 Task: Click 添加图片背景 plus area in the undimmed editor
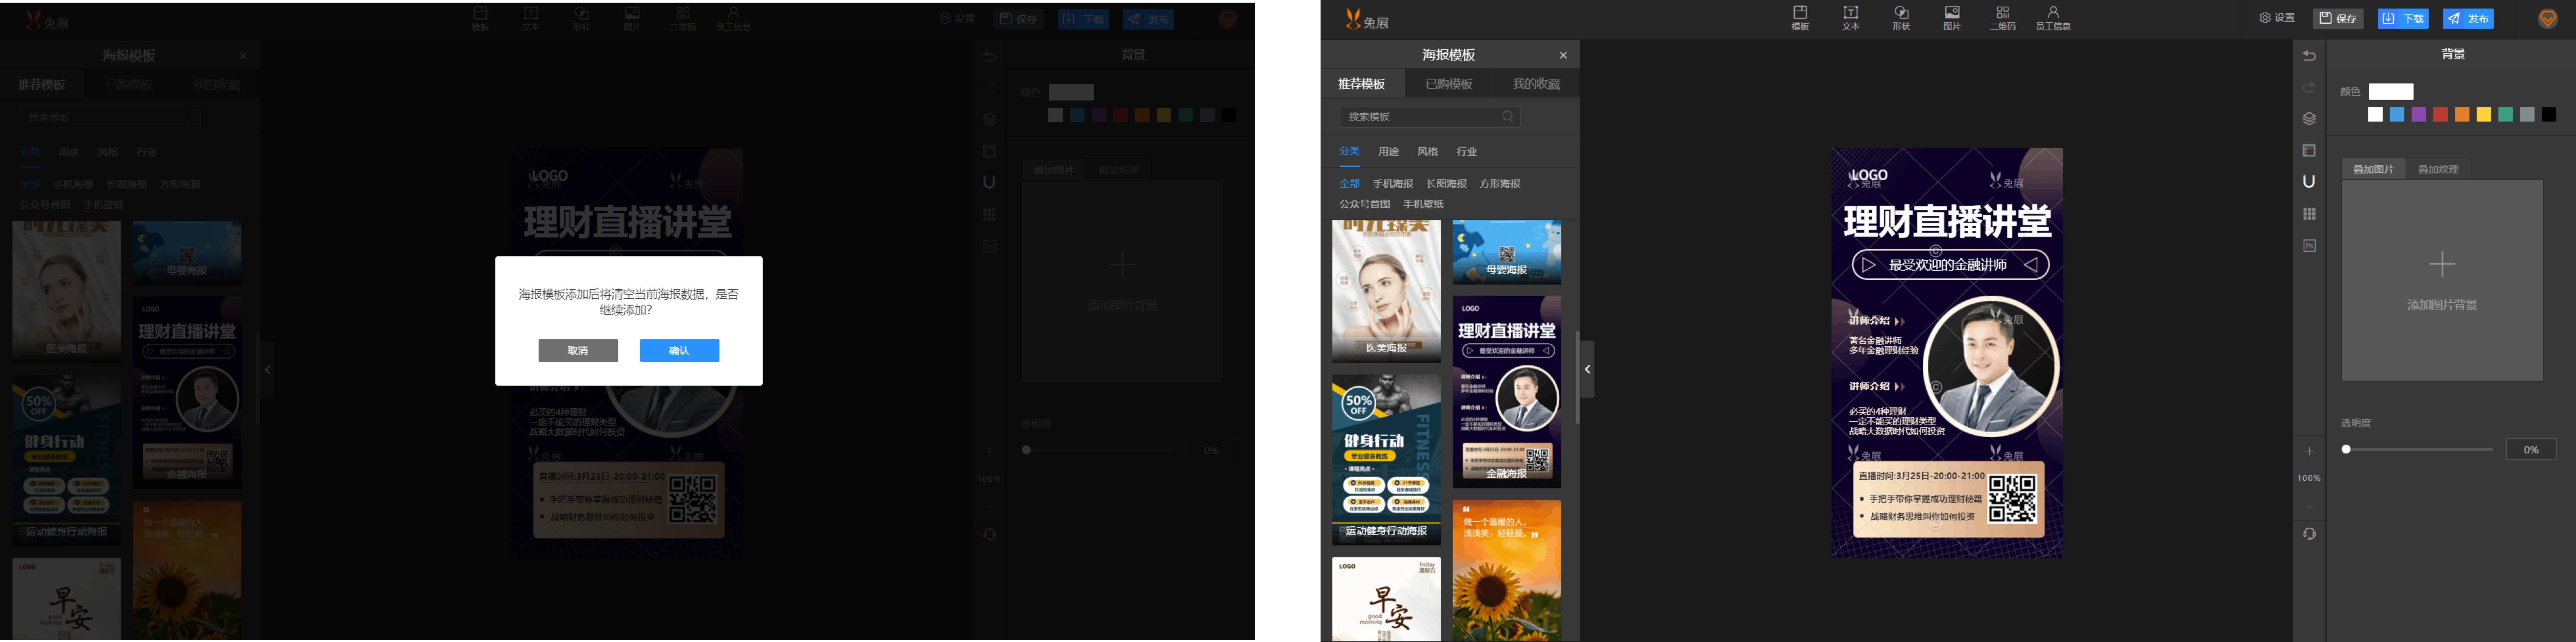click(x=2442, y=281)
